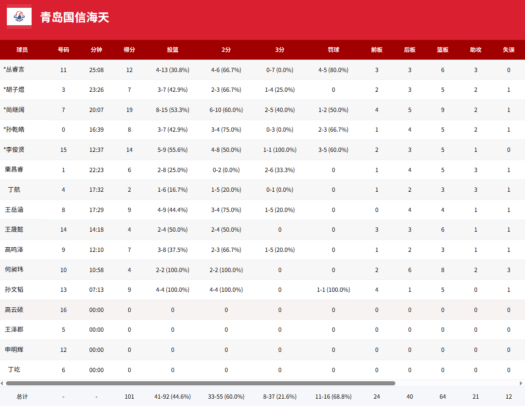
Task: Click 孙文韬's free throws 1-1 (100.0%)
Action: click(x=334, y=289)
